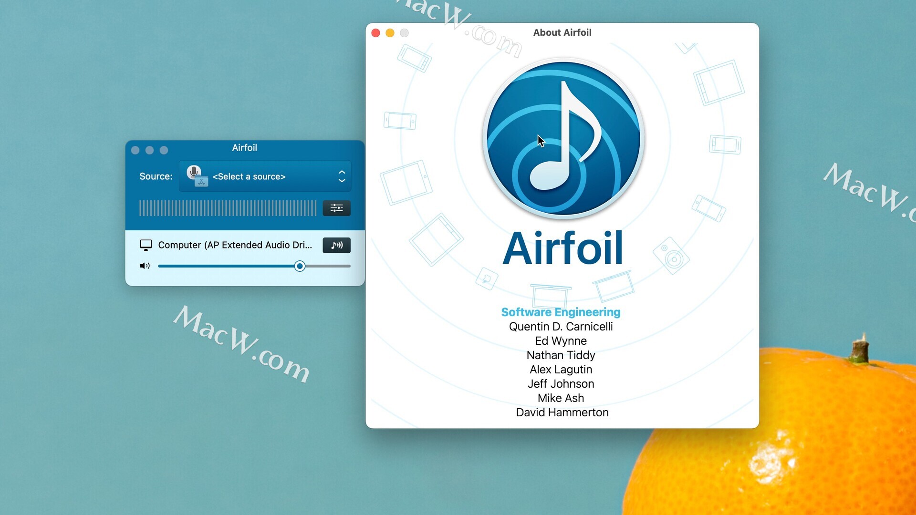Open the Source selection dropdown

(265, 176)
